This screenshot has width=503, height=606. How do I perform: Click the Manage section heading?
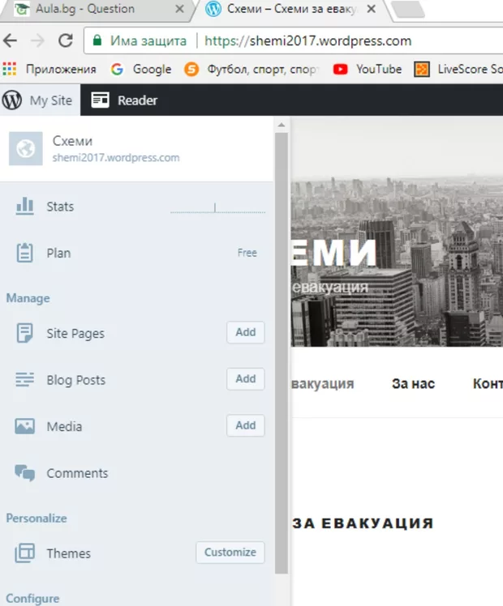click(x=28, y=298)
